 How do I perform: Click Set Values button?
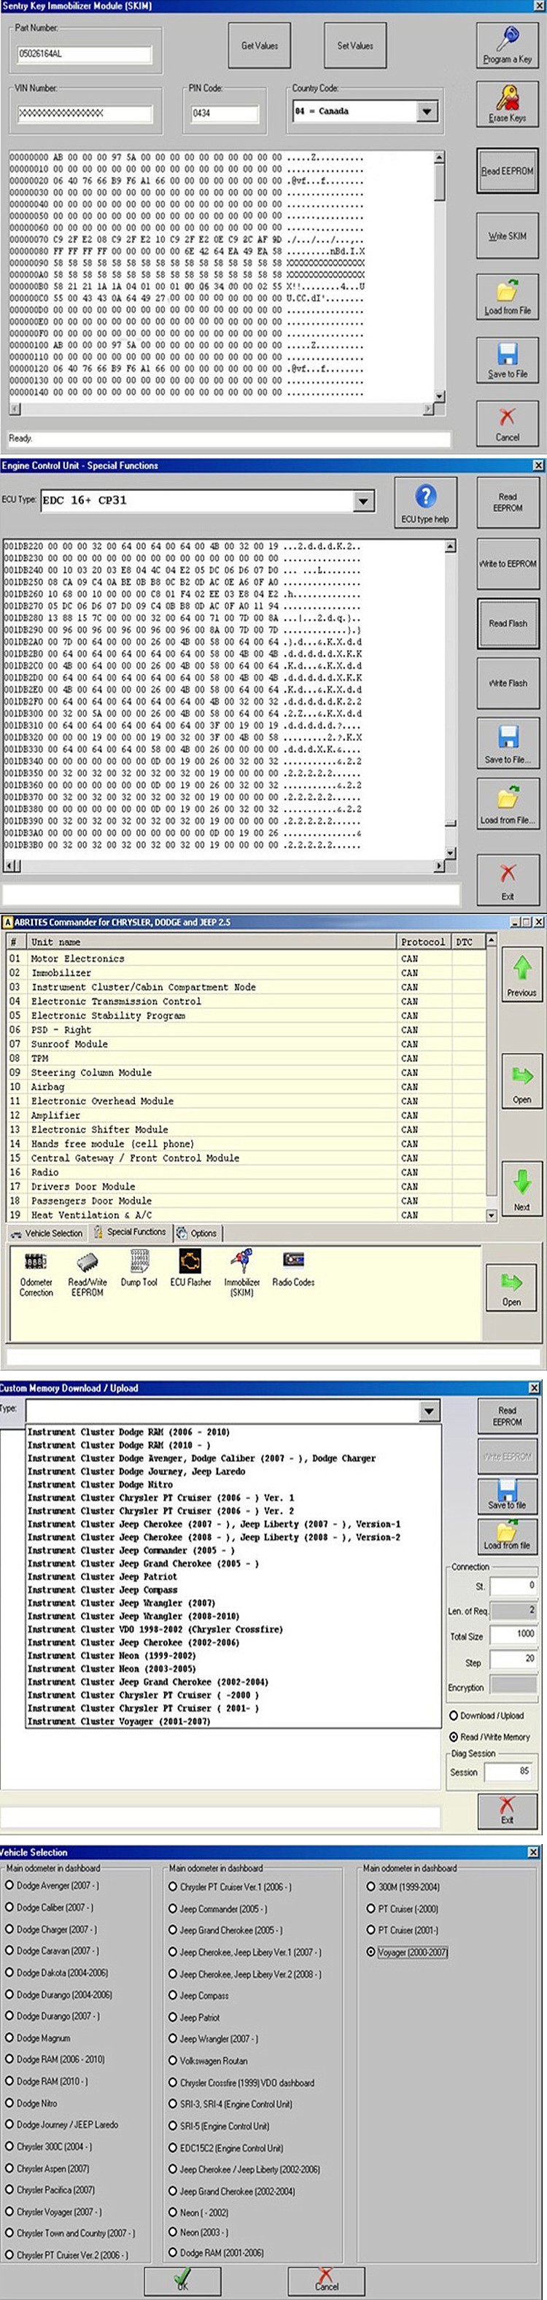pyautogui.click(x=355, y=45)
